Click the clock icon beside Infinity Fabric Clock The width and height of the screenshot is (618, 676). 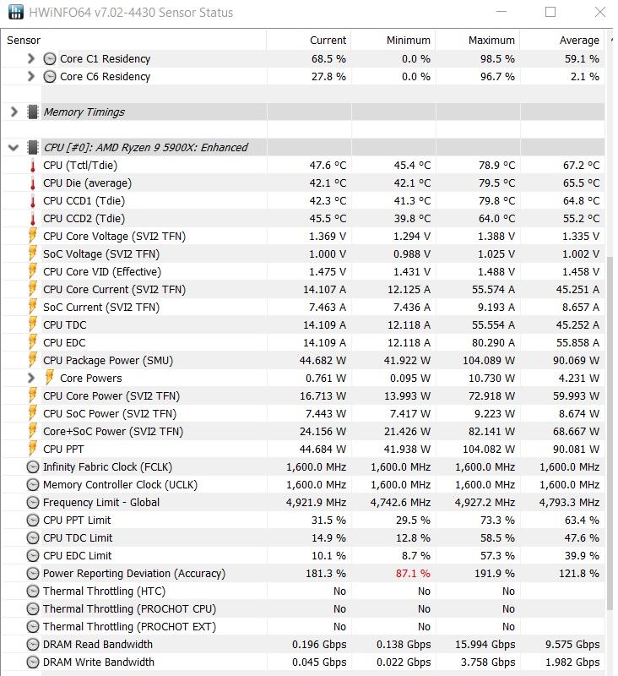tap(33, 467)
